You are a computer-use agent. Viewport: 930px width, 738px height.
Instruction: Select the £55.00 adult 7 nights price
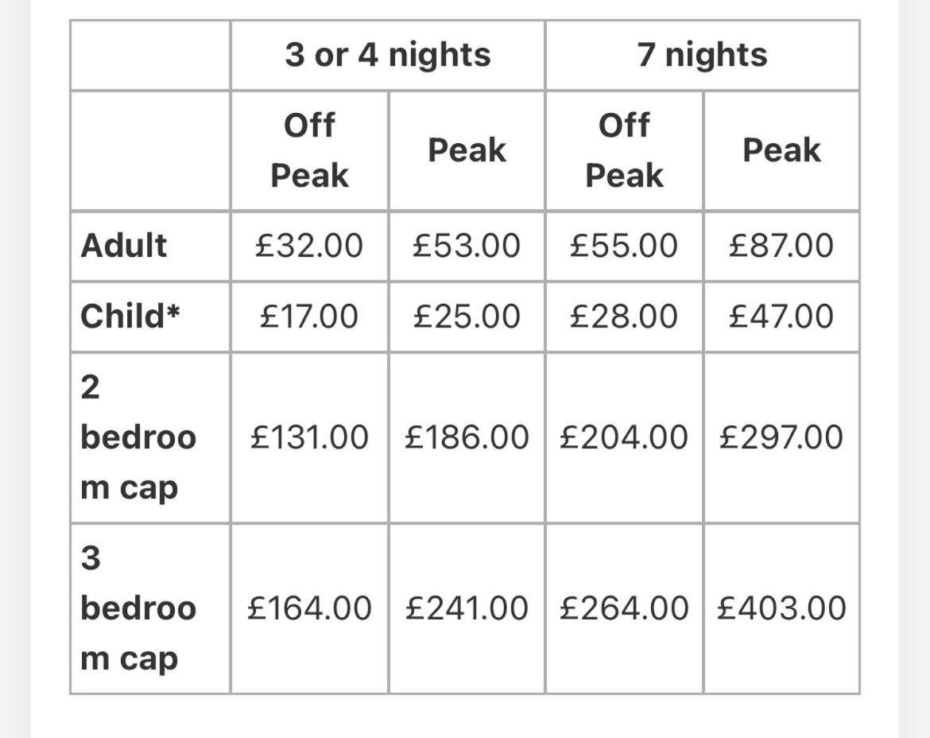(x=624, y=246)
